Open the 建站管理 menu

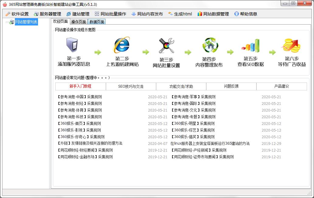pos(78,14)
